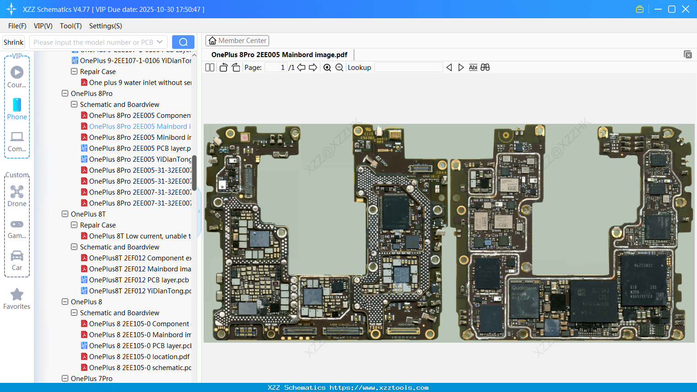Click the Member Center button
Viewport: 697px width, 392px height.
[237, 40]
